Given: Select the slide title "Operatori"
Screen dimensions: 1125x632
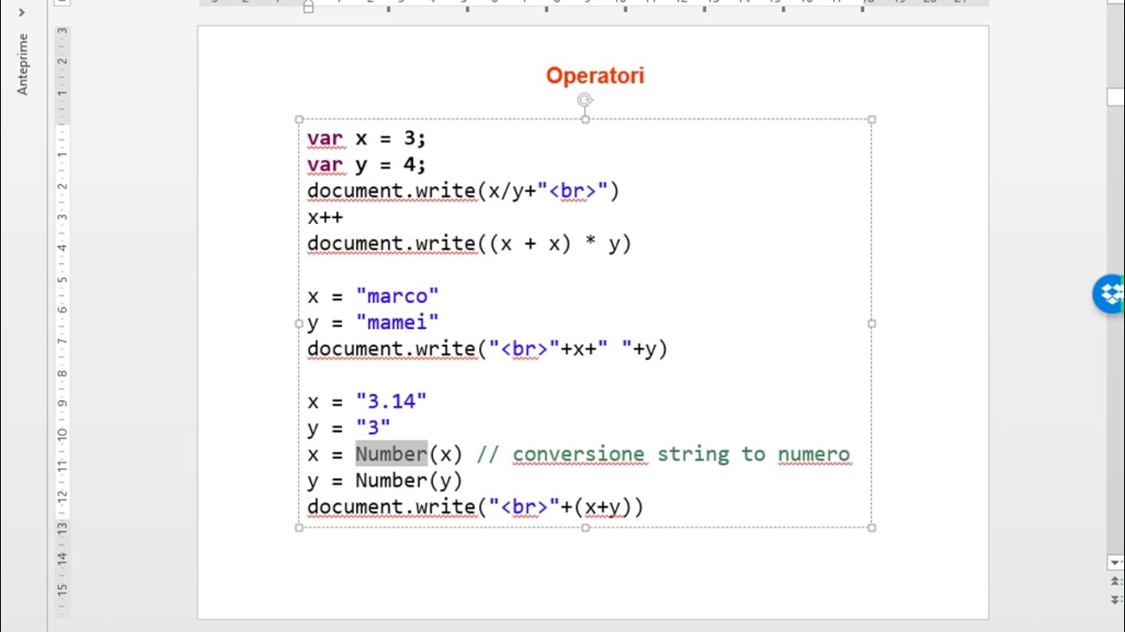Looking at the screenshot, I should (x=595, y=75).
